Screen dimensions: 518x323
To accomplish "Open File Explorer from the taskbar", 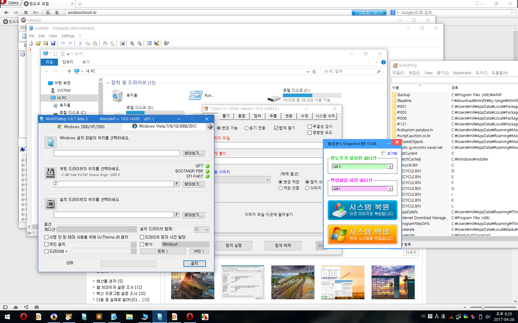I will [129, 317].
